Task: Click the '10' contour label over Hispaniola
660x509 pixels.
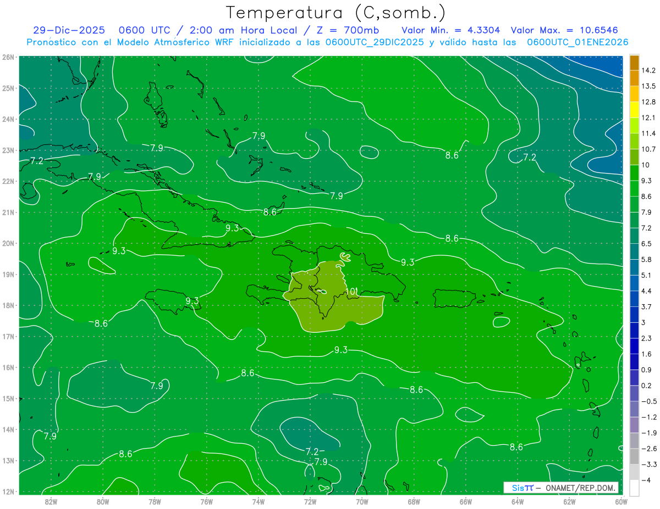Action: pyautogui.click(x=351, y=291)
